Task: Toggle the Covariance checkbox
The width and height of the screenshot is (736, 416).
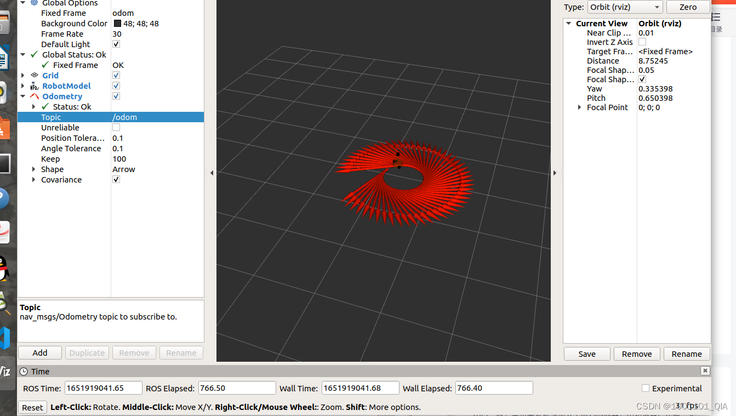Action: coord(116,179)
